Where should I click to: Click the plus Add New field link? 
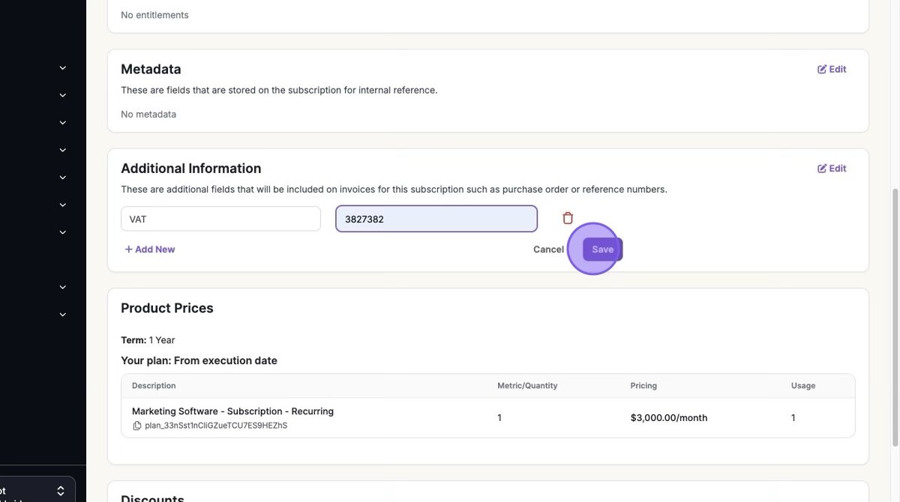[150, 250]
